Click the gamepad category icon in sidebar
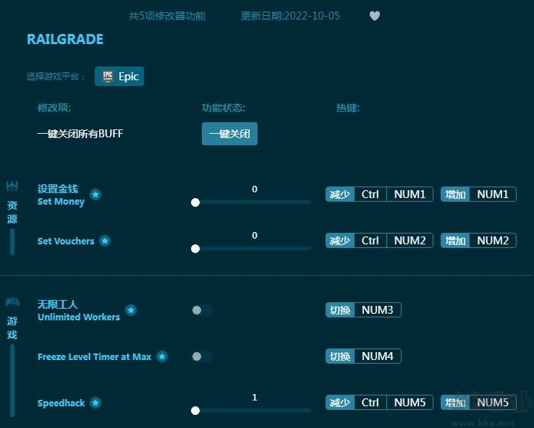The image size is (534, 428). pyautogui.click(x=12, y=301)
